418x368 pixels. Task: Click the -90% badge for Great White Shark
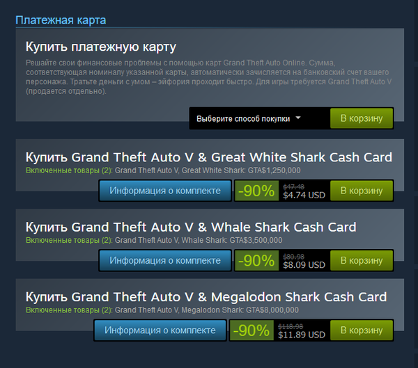[x=256, y=191]
